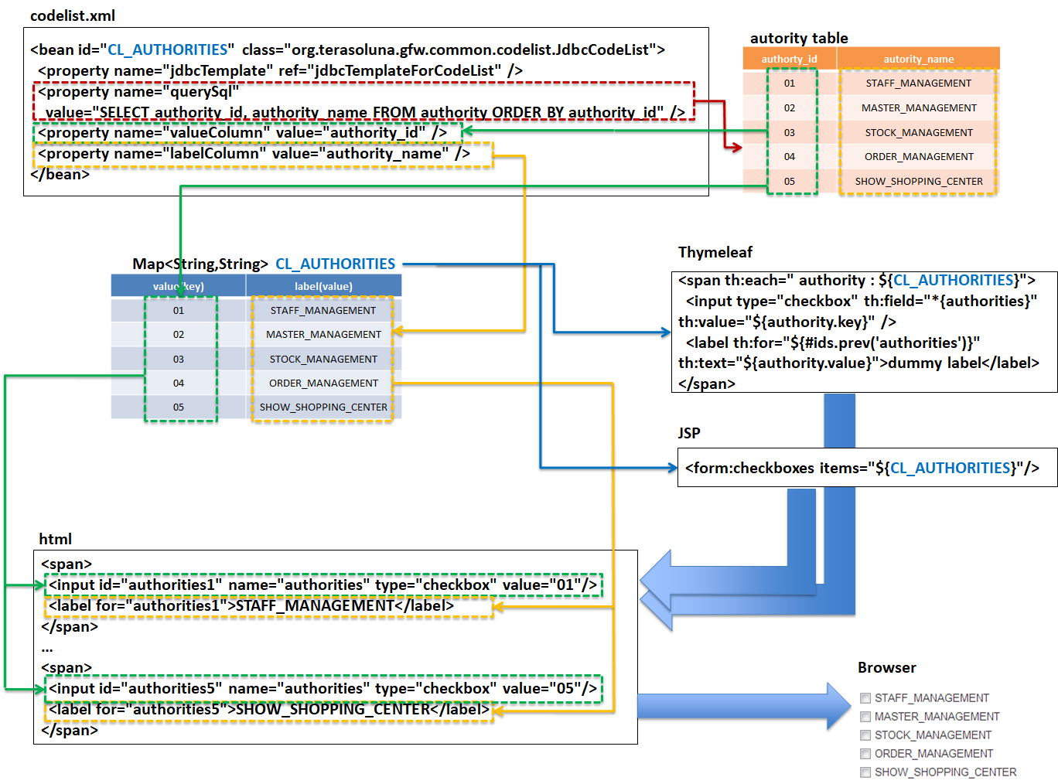This screenshot has height=784, width=1058.
Task: Select the value(key) header in Map table
Action: click(178, 286)
